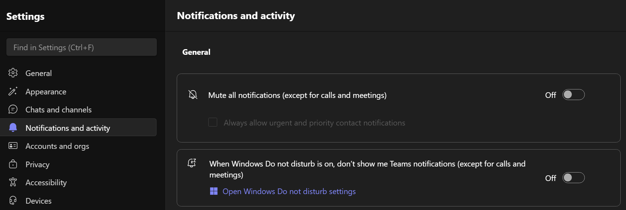The width and height of the screenshot is (626, 210).
Task: Toggle Mute all notifications switch on
Action: pyautogui.click(x=573, y=95)
